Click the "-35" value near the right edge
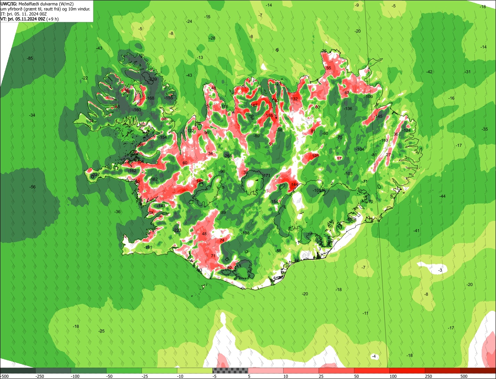This screenshot has width=496, height=379. click(x=485, y=129)
